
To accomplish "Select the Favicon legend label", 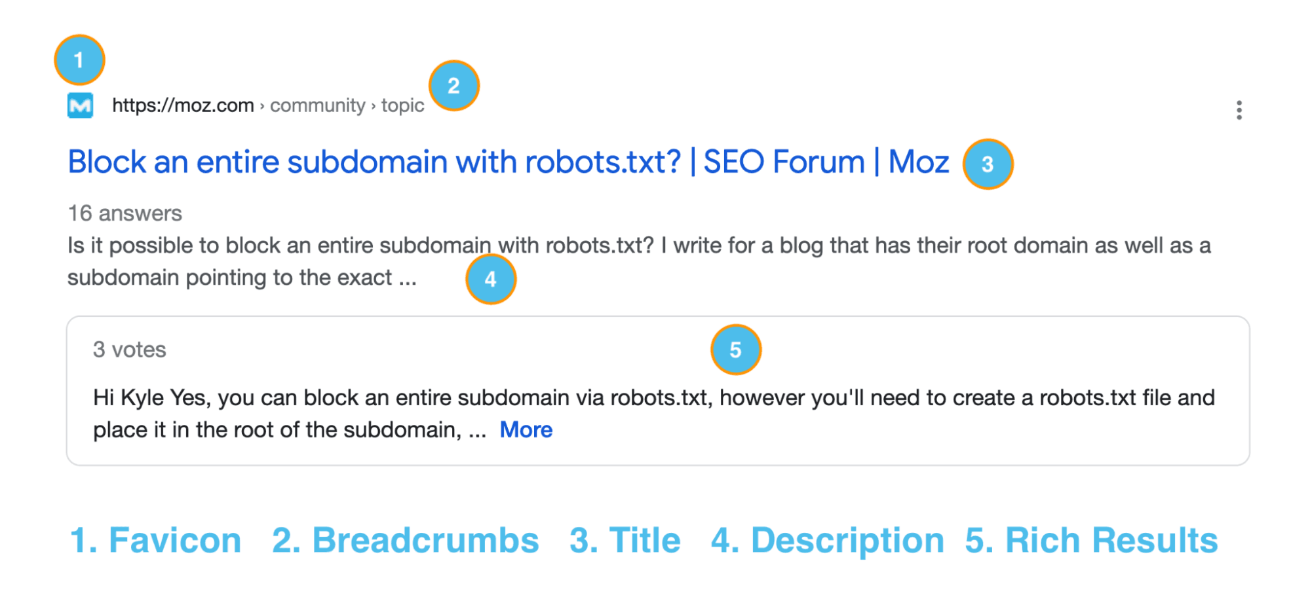I will 156,539.
